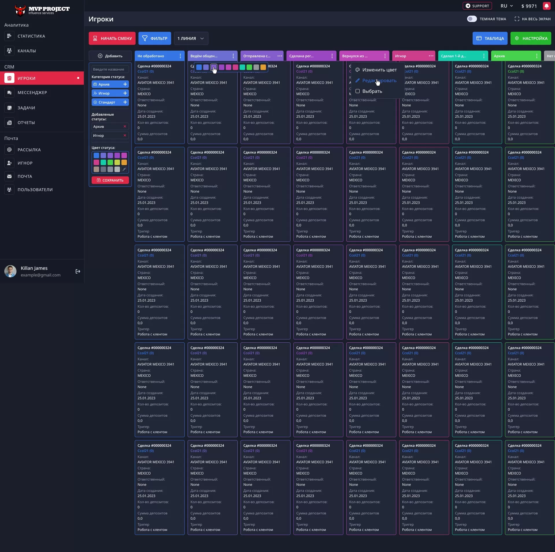
Task: Open the Задачи section in sidebar
Action: click(27, 108)
